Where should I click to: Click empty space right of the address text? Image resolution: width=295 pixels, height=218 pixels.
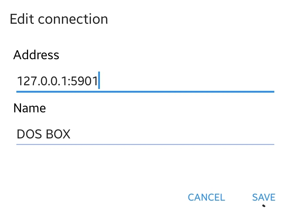coord(187,81)
